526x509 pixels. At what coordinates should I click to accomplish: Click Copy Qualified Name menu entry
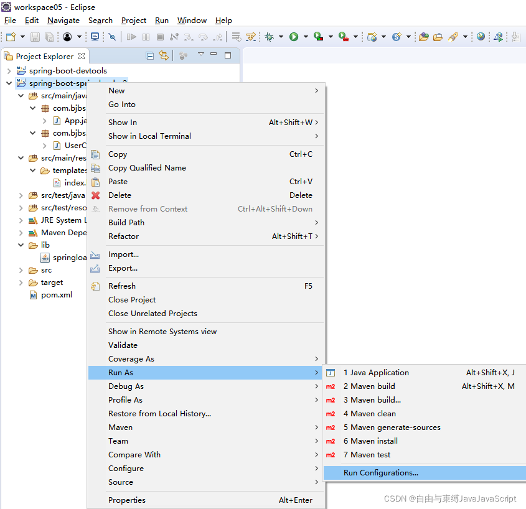206,167
